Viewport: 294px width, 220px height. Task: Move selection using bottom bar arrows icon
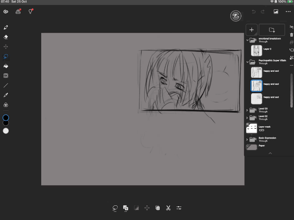[147, 208]
